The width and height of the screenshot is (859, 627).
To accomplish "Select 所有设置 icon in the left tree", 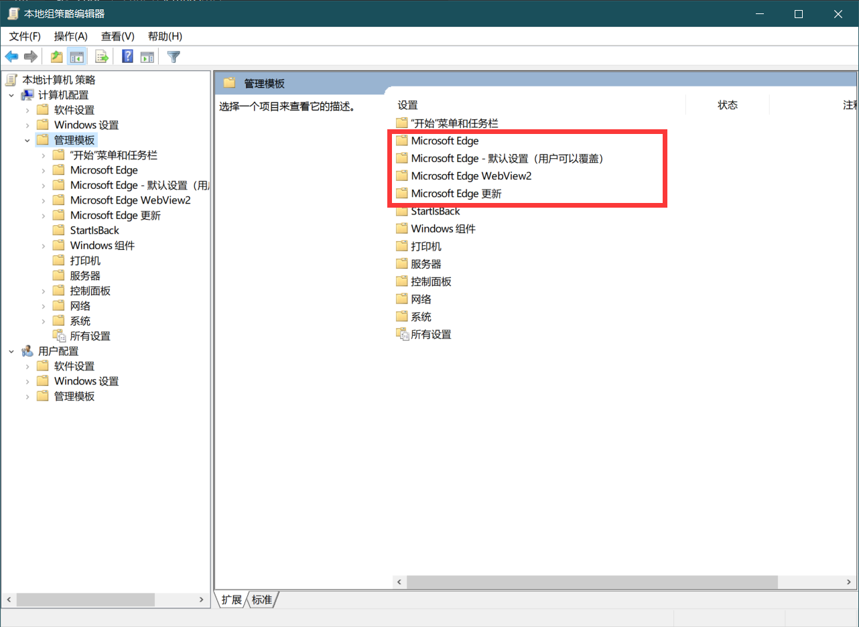I will (60, 336).
